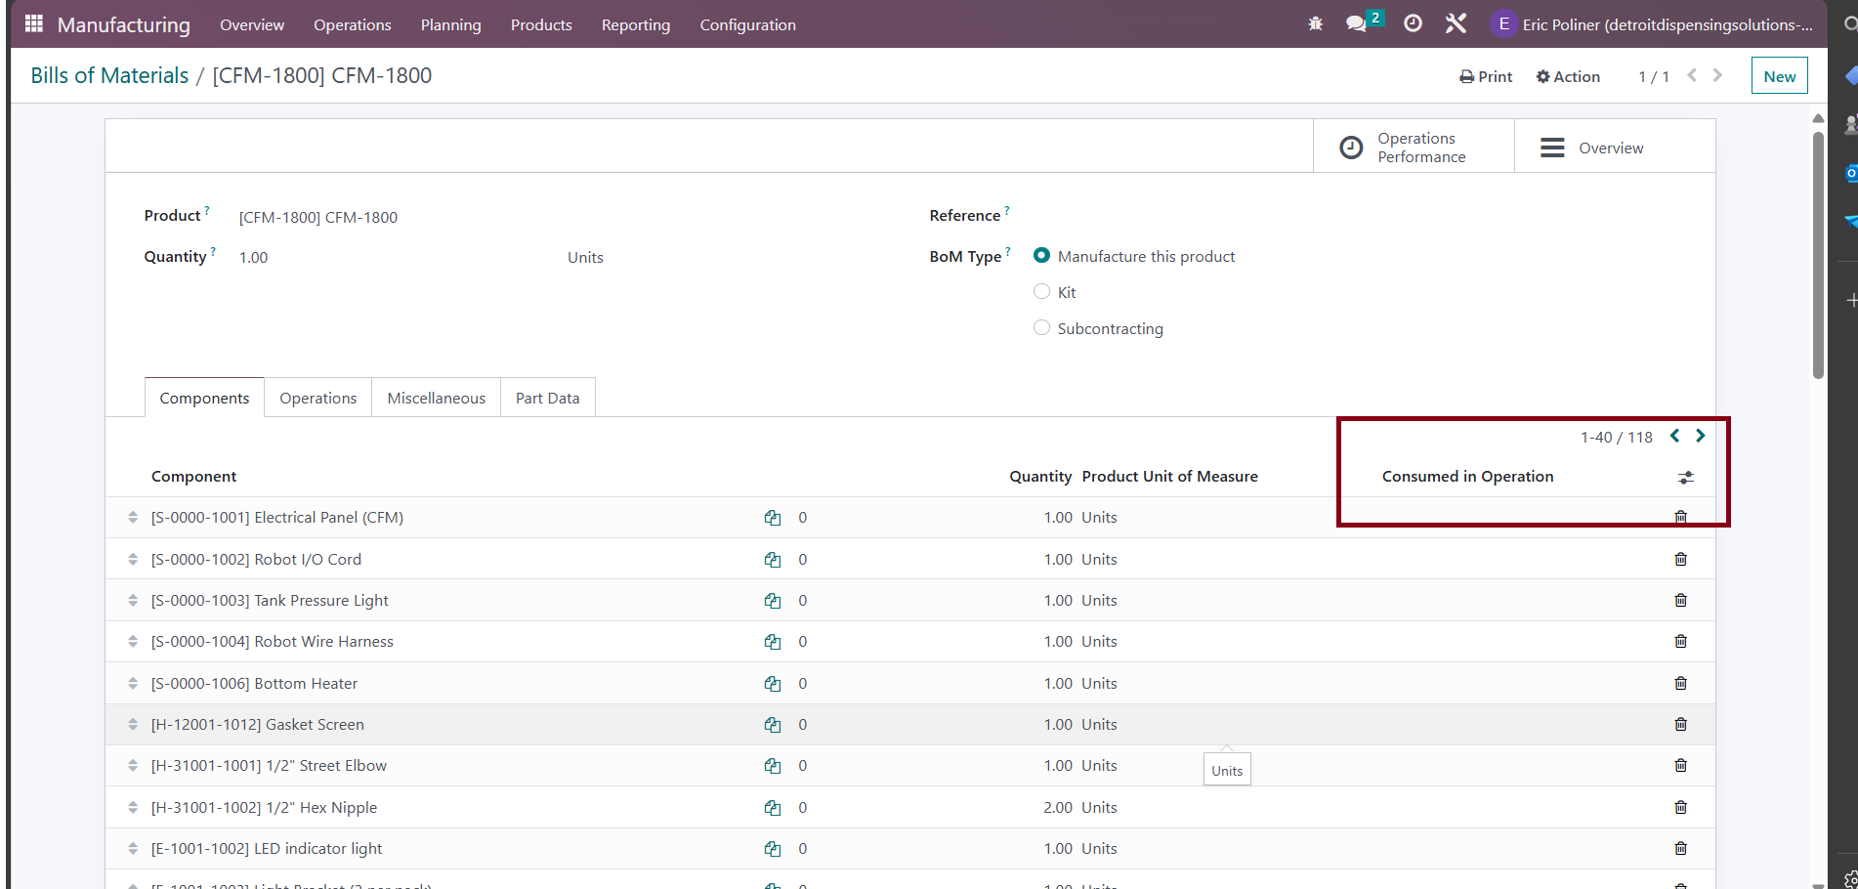The image size is (1858, 889).
Task: Click the Print button
Action: coord(1486,76)
